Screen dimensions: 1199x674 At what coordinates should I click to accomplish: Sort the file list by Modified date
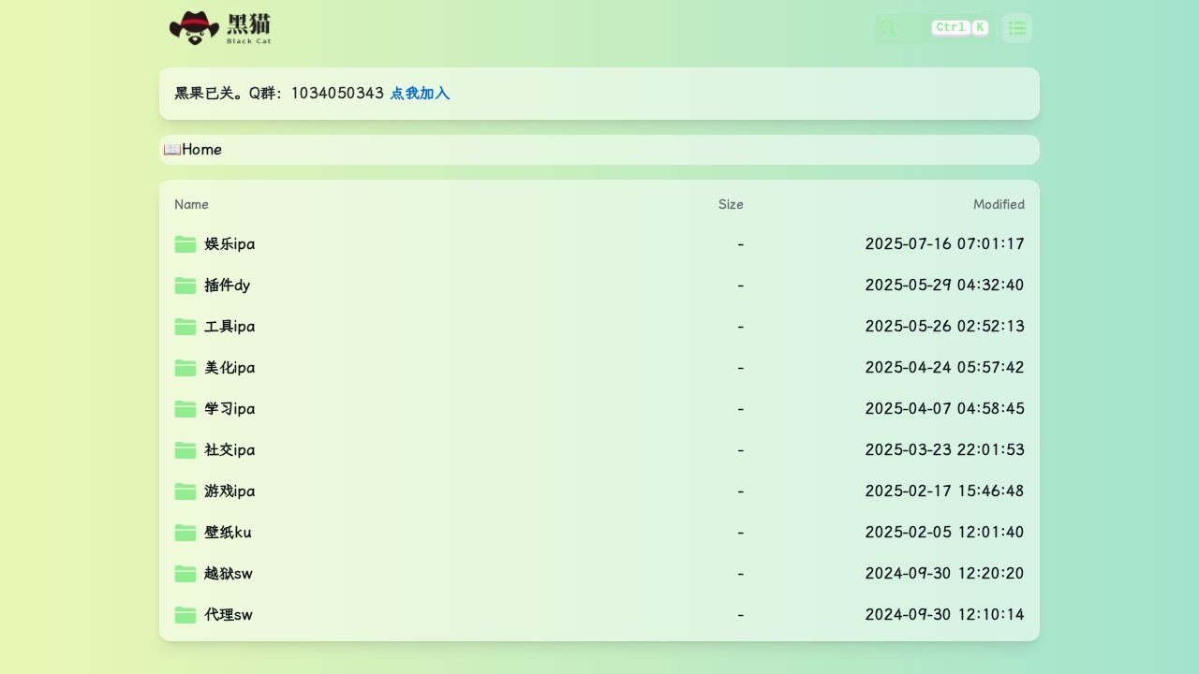click(998, 204)
